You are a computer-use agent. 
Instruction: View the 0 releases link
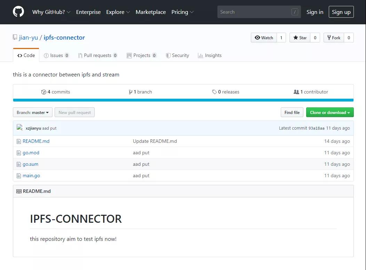[x=225, y=92]
